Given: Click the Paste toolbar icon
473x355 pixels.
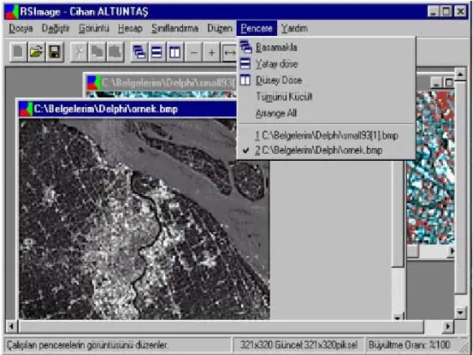Looking at the screenshot, I should pos(115,52).
